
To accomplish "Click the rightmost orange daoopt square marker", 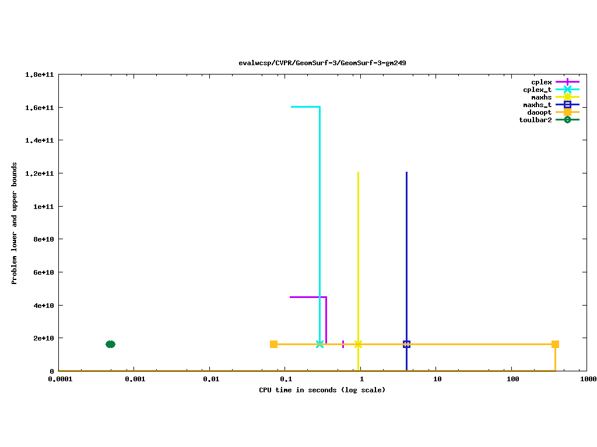I will (555, 344).
